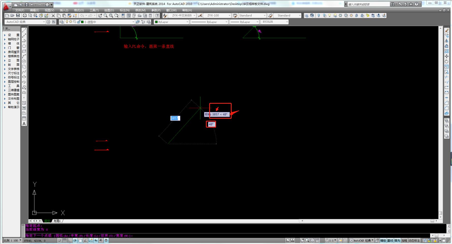The height and width of the screenshot is (244, 452).
Task: Select the Line draw tool
Action: (24, 30)
